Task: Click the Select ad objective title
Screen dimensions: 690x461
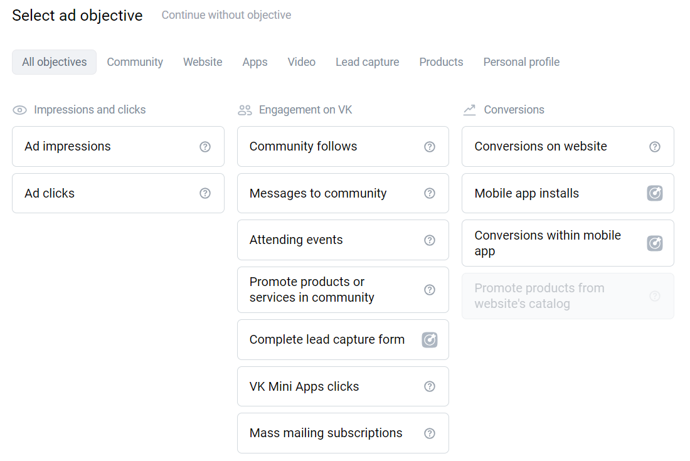Action: click(77, 16)
